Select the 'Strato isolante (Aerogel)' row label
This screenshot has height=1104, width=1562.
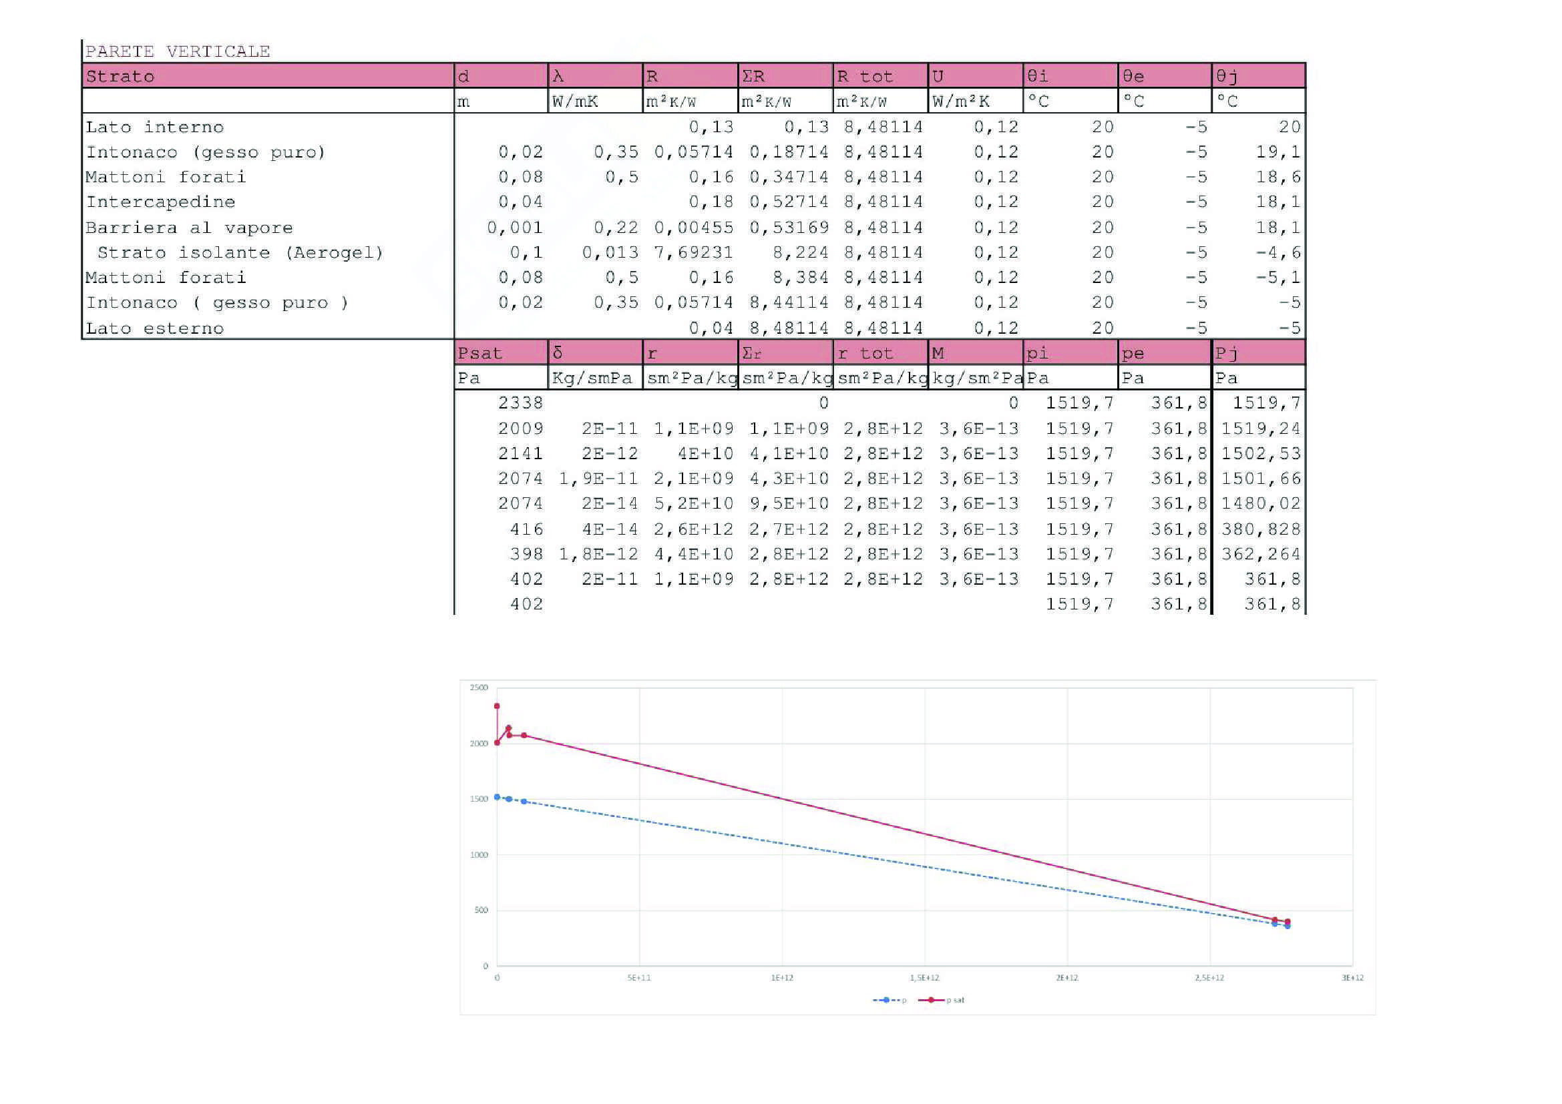pos(240,253)
